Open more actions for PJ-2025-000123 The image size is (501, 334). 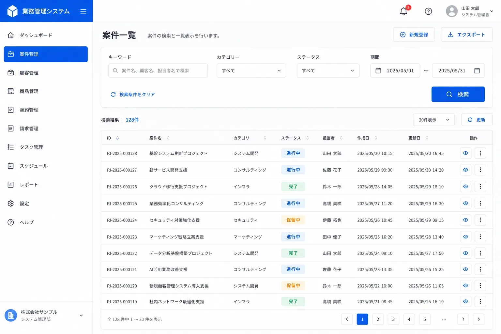(x=480, y=237)
